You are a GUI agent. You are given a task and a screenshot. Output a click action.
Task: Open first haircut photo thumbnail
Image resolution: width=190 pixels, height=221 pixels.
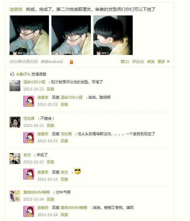(29, 35)
